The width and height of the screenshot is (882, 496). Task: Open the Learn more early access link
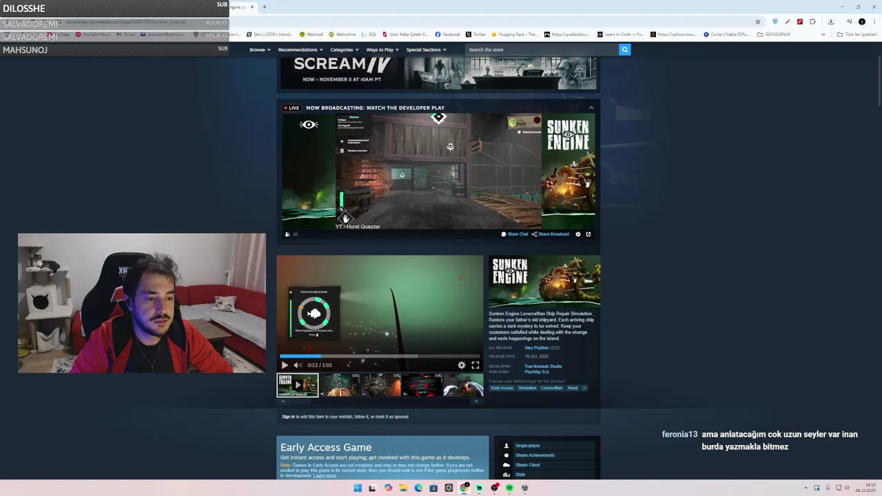point(325,476)
